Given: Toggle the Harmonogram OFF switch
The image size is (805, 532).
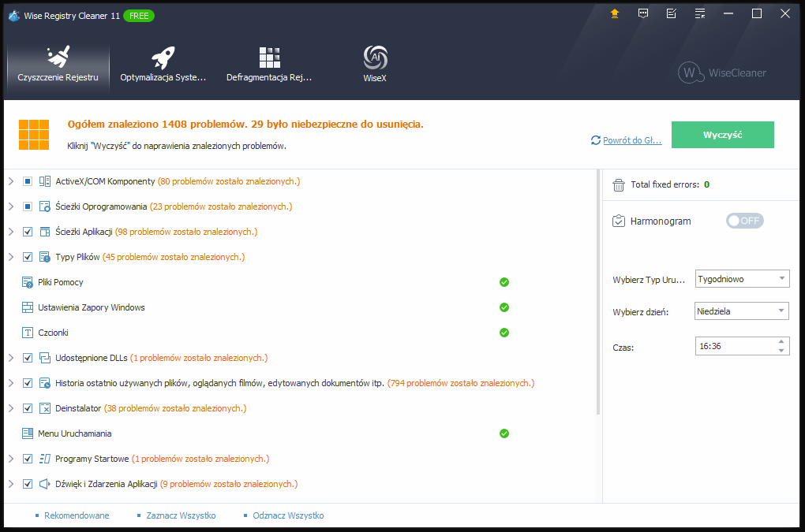Looking at the screenshot, I should click(x=744, y=221).
